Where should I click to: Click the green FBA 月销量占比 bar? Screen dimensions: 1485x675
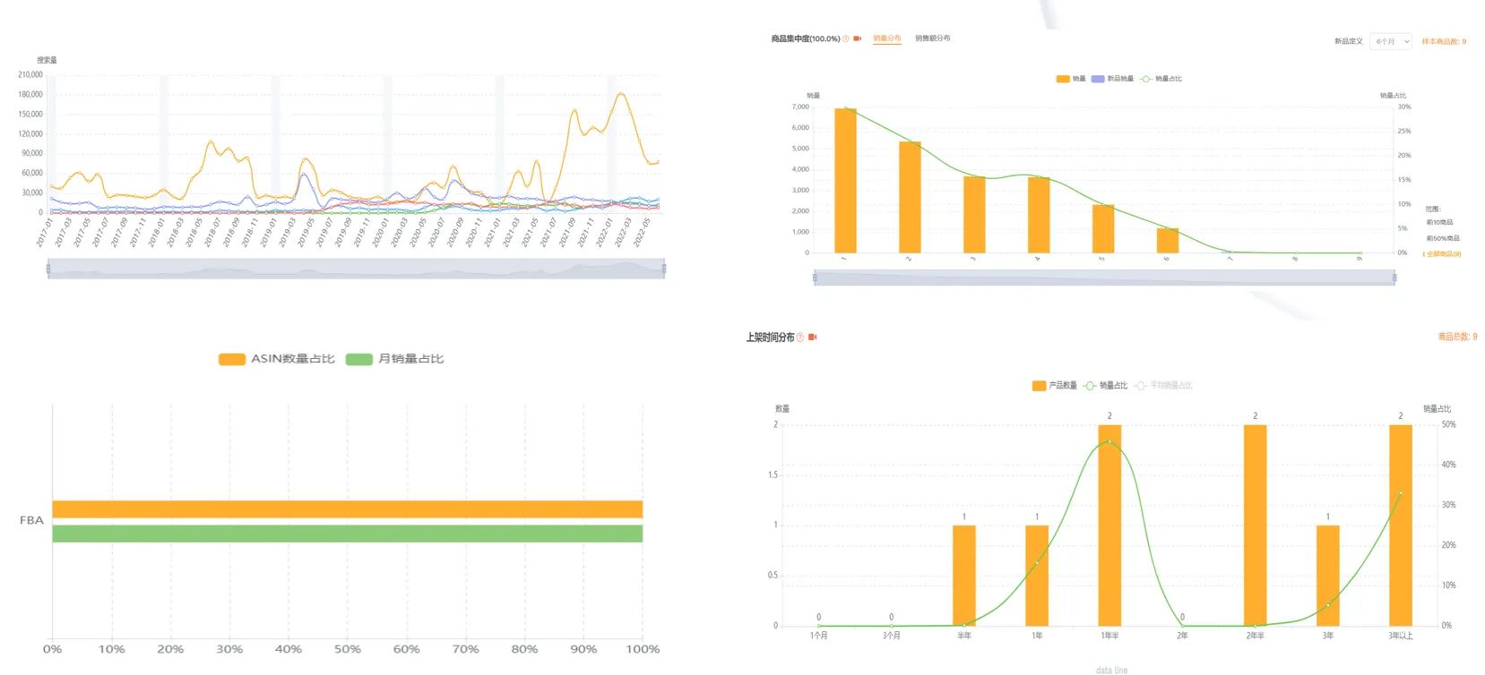tap(348, 534)
